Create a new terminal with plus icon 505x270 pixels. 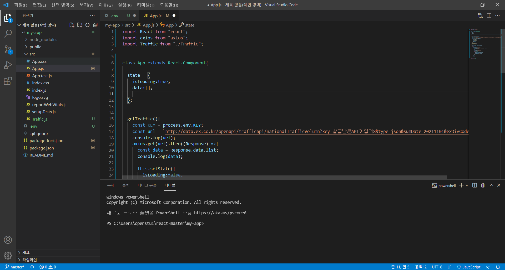click(461, 185)
